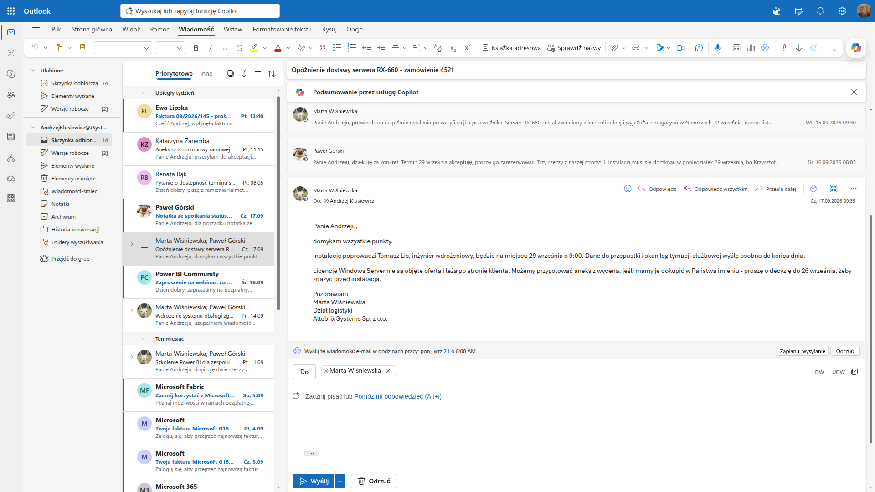Send the reply with Wyślij
Screen dimensions: 875x492
(314, 481)
